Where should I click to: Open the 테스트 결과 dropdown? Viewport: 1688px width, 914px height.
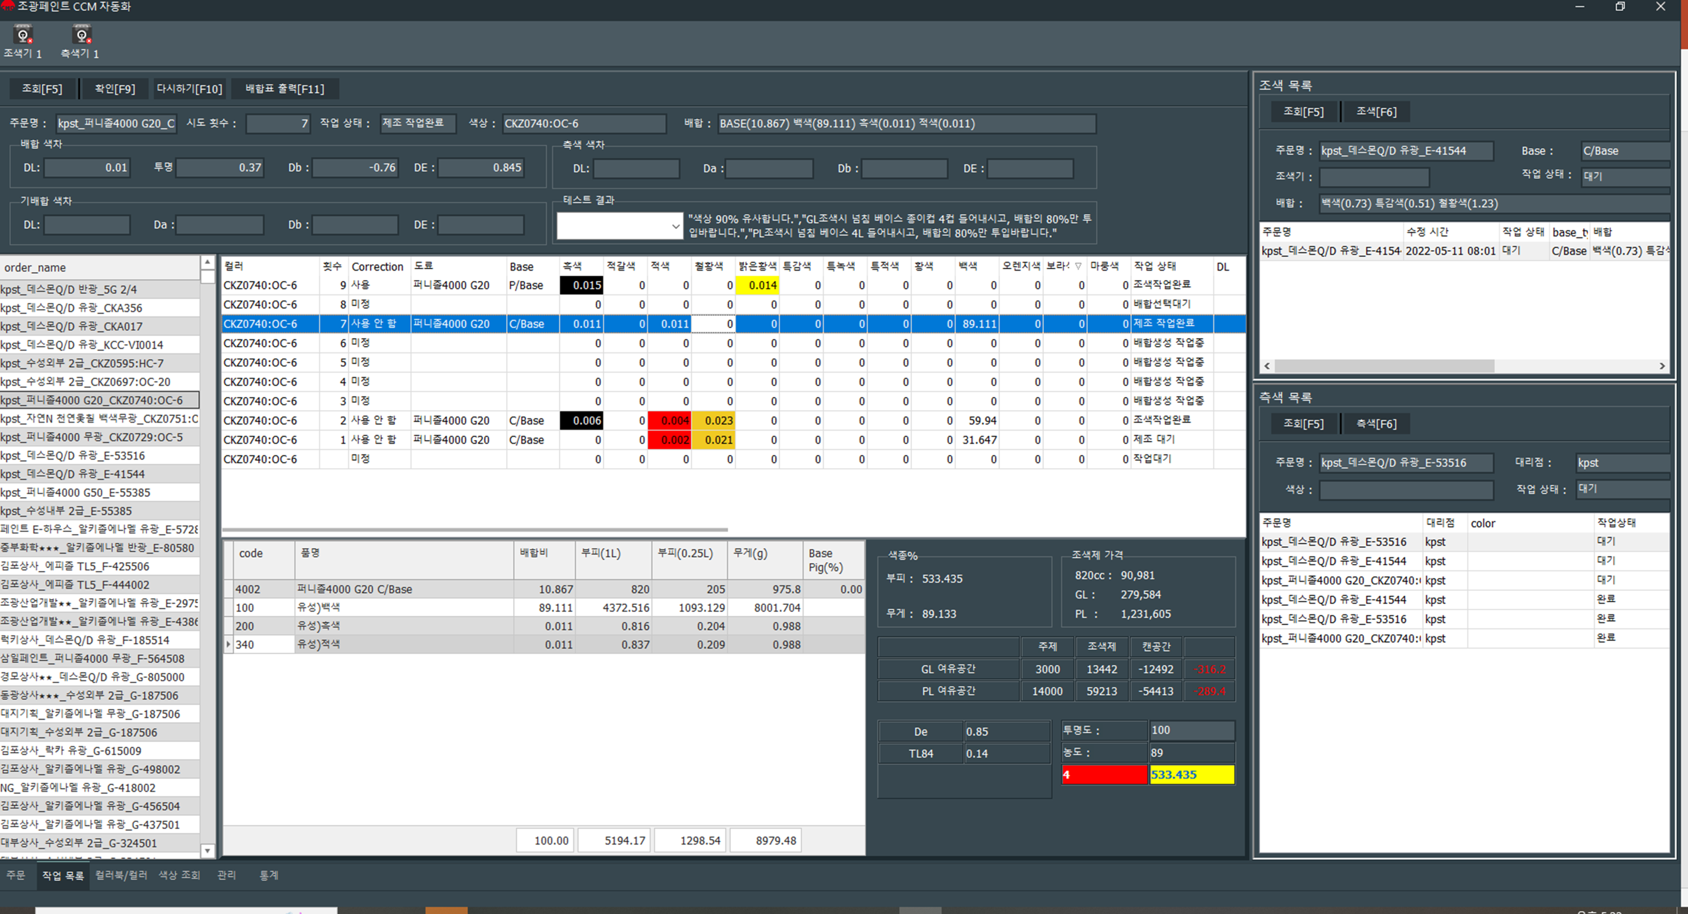pyautogui.click(x=675, y=227)
